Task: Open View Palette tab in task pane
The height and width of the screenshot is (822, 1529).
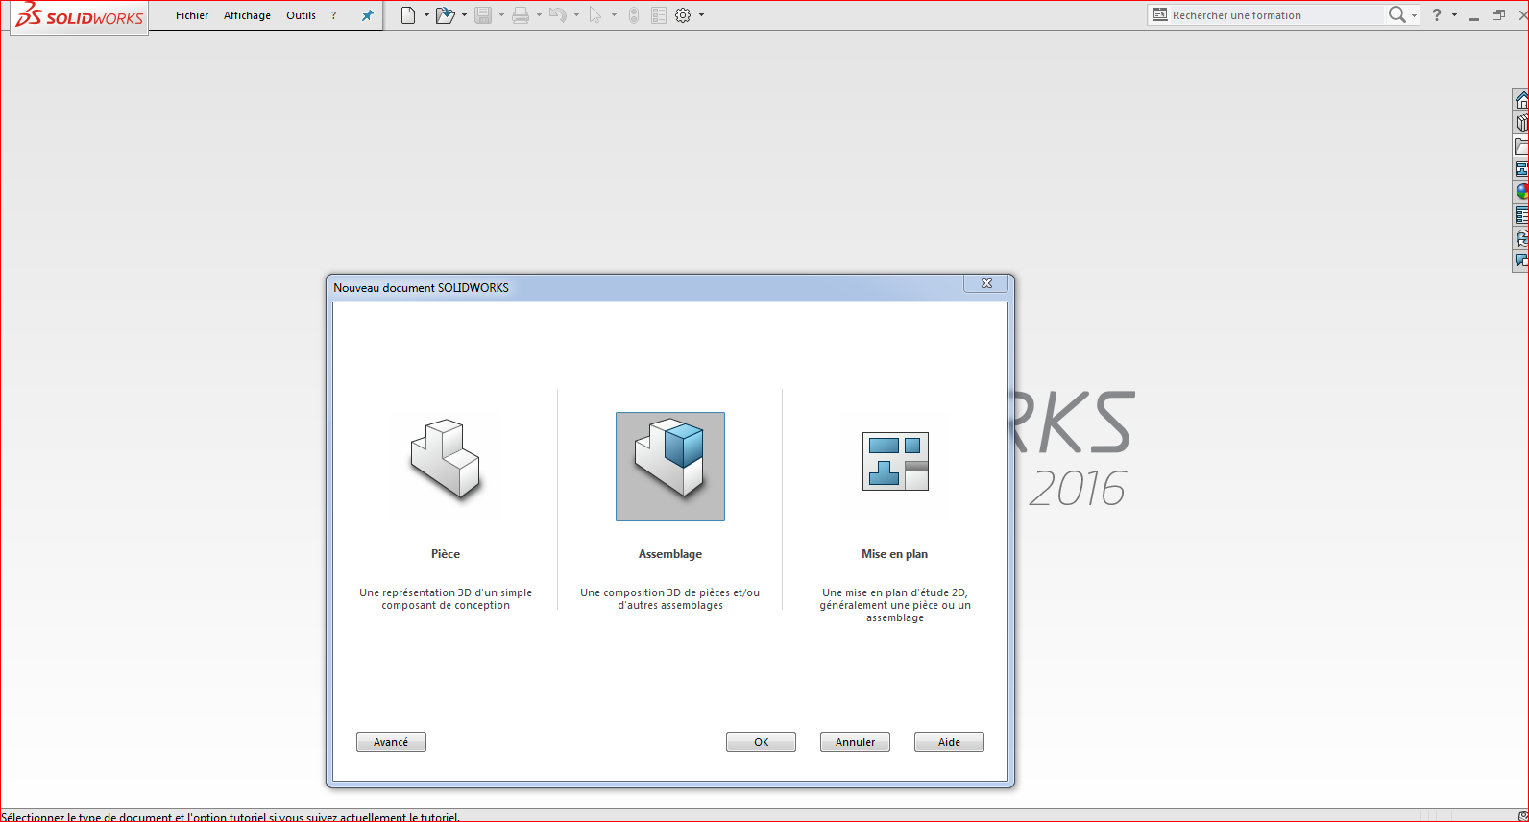Action: click(x=1521, y=169)
